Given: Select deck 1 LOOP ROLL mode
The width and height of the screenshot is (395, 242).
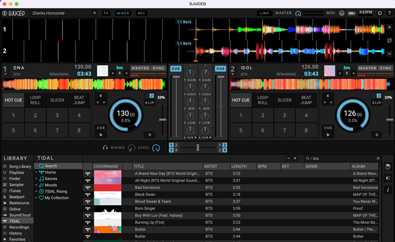Looking at the screenshot, I should coord(35,100).
